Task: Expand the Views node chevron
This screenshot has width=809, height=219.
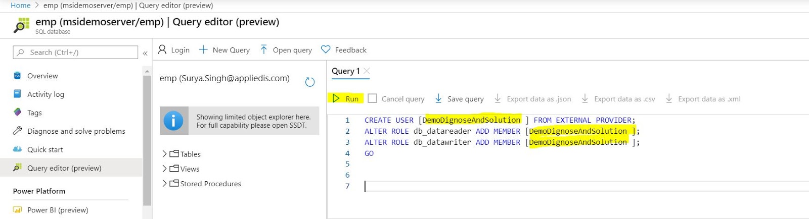Action: coord(164,169)
